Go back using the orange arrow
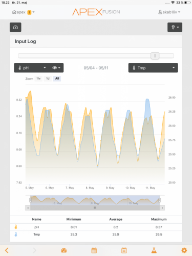This screenshot has width=192, height=256. (x=7, y=250)
